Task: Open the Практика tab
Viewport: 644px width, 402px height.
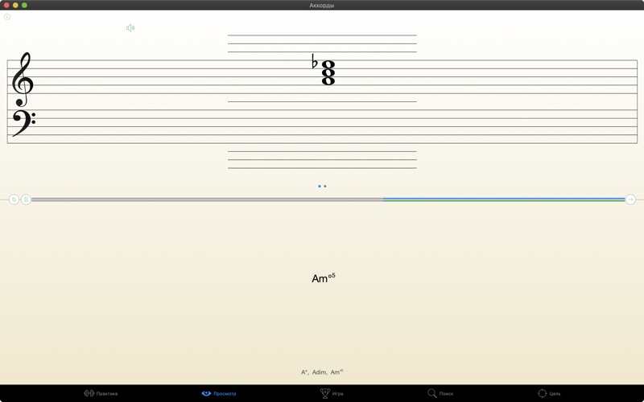Action: 101,393
